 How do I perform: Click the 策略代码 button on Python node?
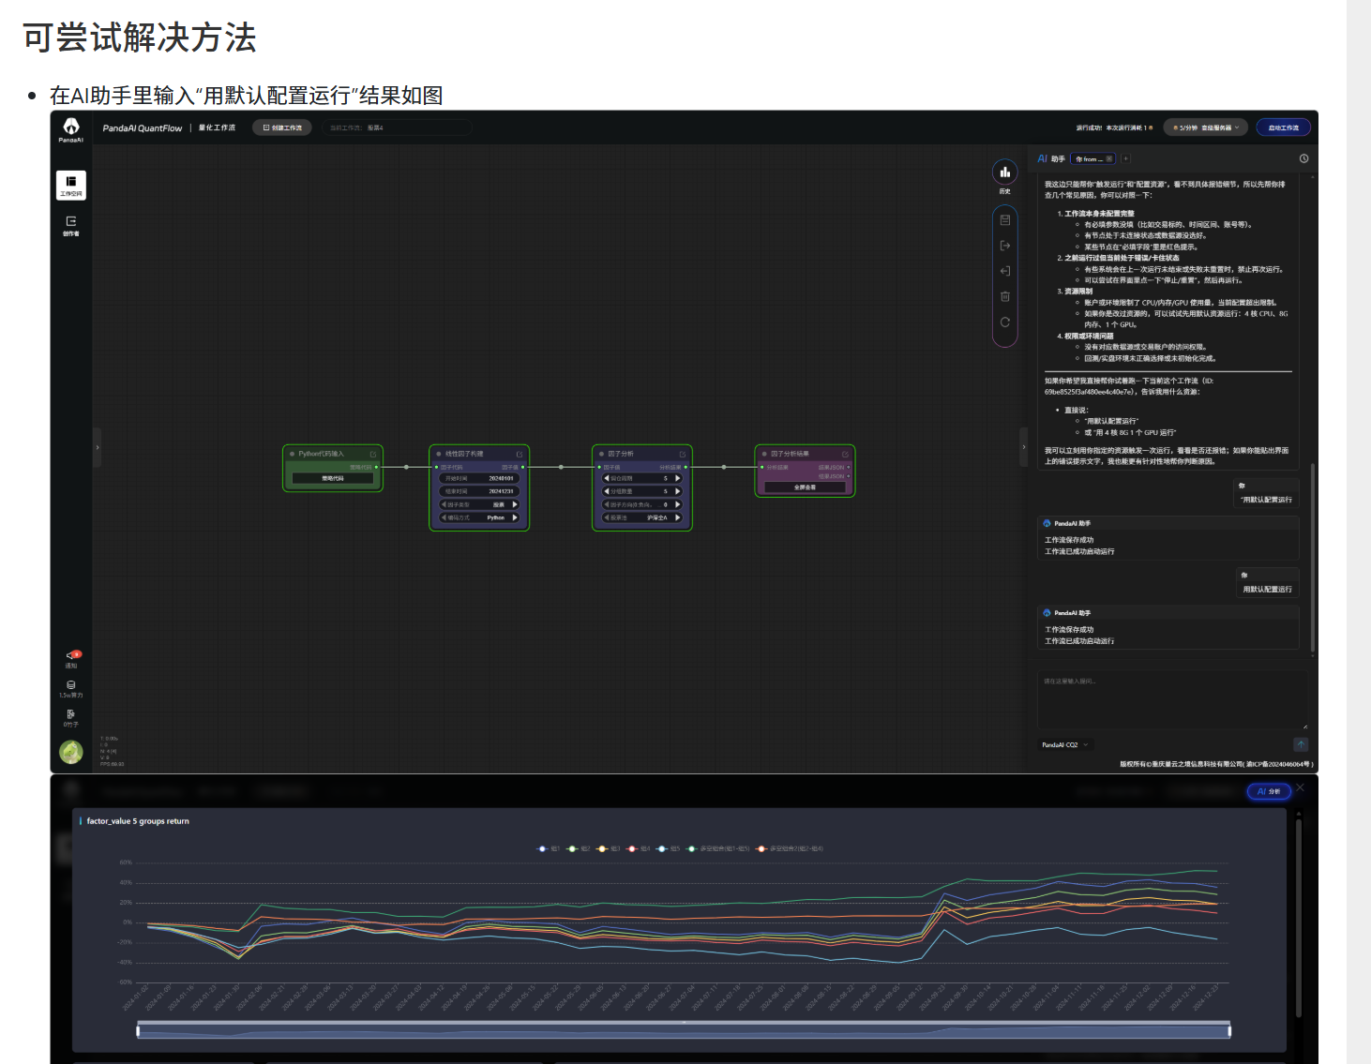[333, 478]
